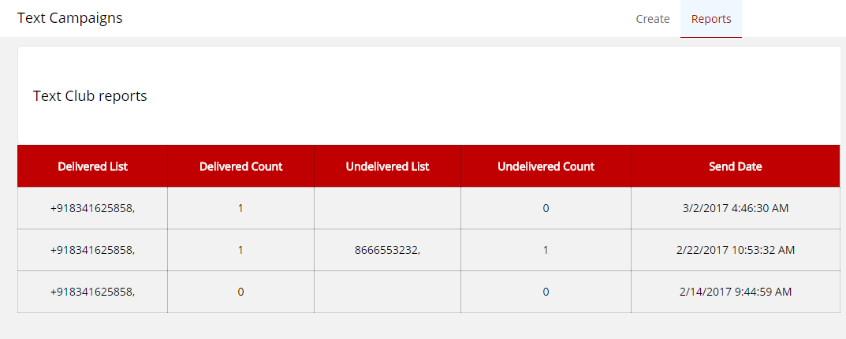Select the Text Club reports heading
Screen dimensions: 846x339
click(90, 96)
